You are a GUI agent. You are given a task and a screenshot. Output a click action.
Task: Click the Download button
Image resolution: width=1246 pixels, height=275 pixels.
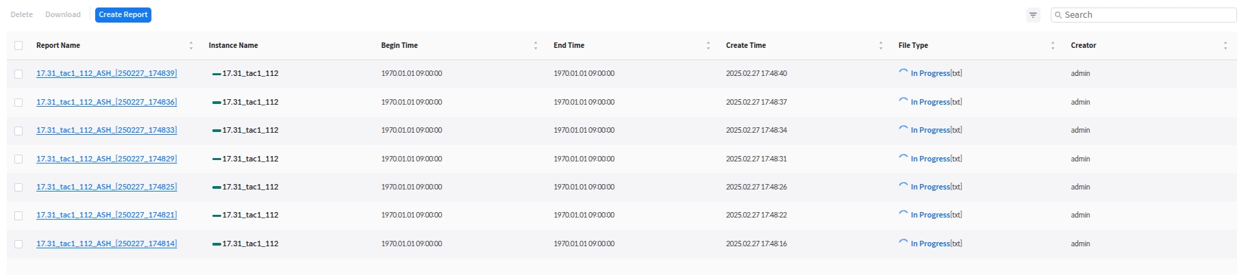click(x=63, y=15)
